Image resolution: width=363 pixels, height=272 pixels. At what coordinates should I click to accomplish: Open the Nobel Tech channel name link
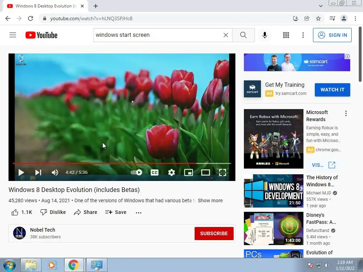click(x=43, y=230)
